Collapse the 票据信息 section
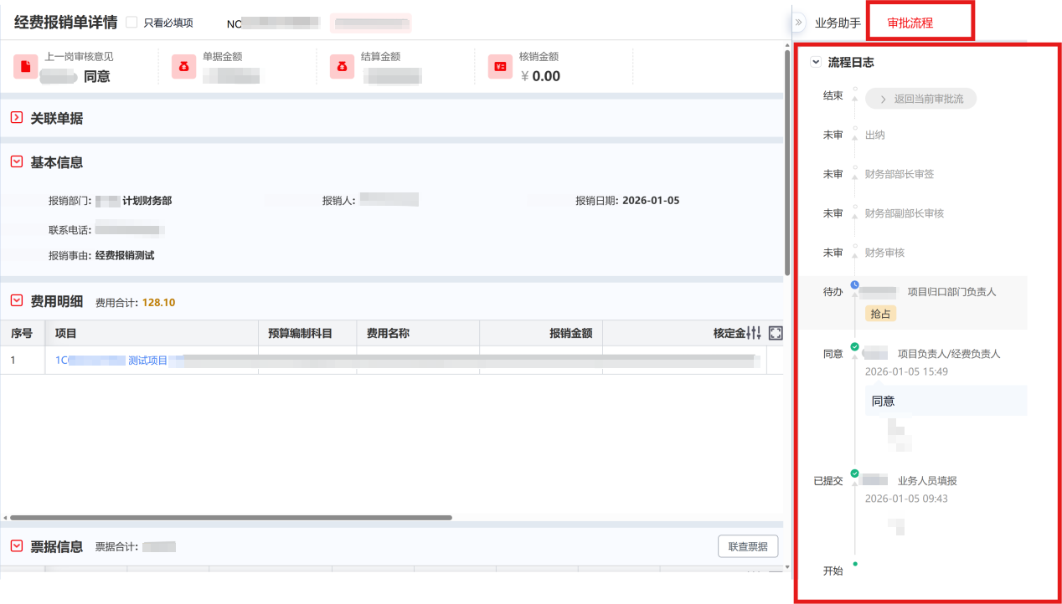This screenshot has height=604, width=1062. click(x=17, y=545)
